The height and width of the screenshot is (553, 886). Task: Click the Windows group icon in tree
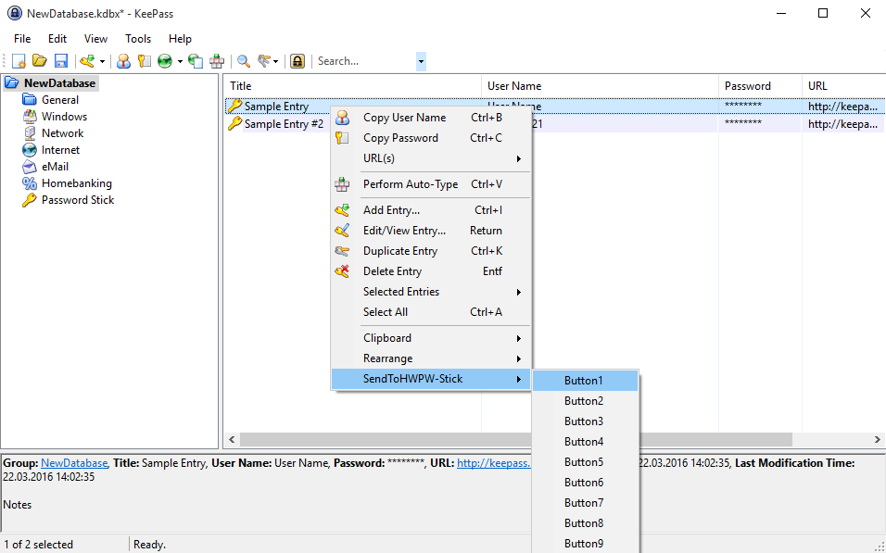point(30,117)
